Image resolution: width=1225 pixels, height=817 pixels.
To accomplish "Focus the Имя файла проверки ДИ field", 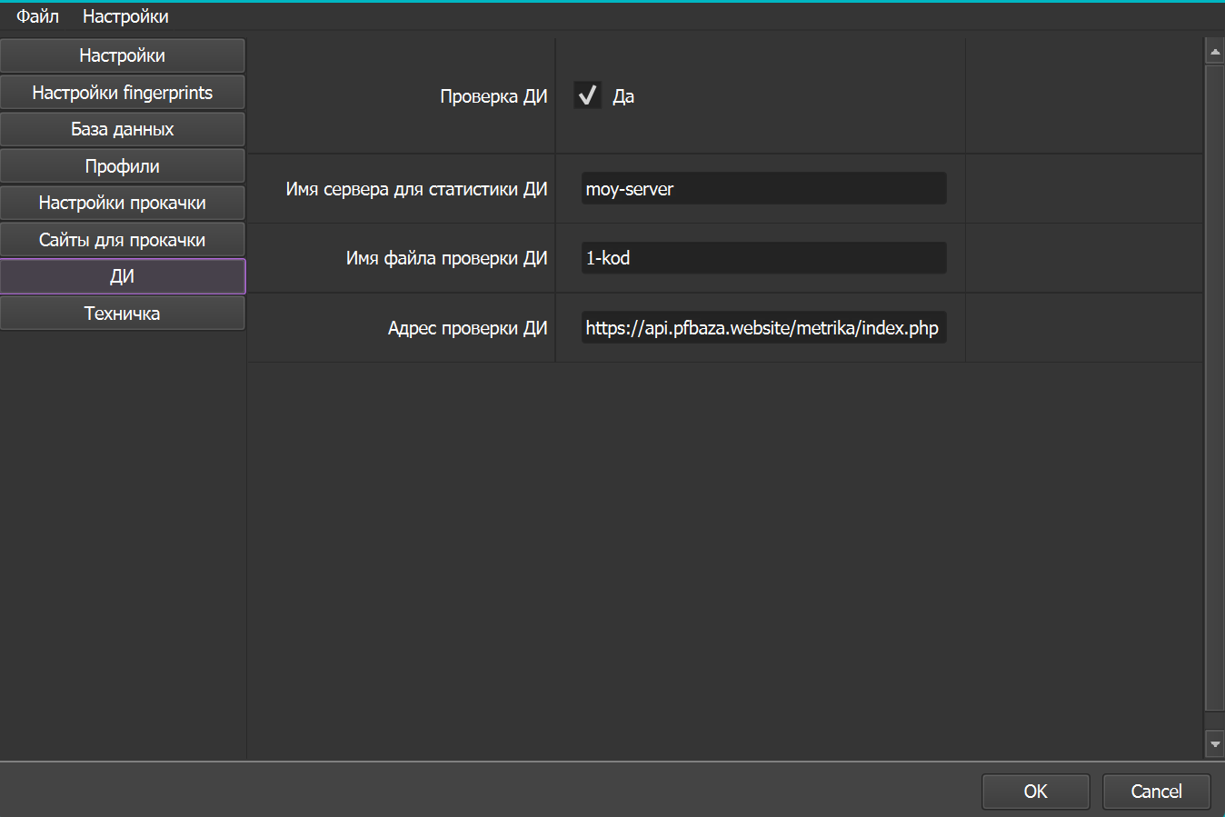I will [x=763, y=258].
